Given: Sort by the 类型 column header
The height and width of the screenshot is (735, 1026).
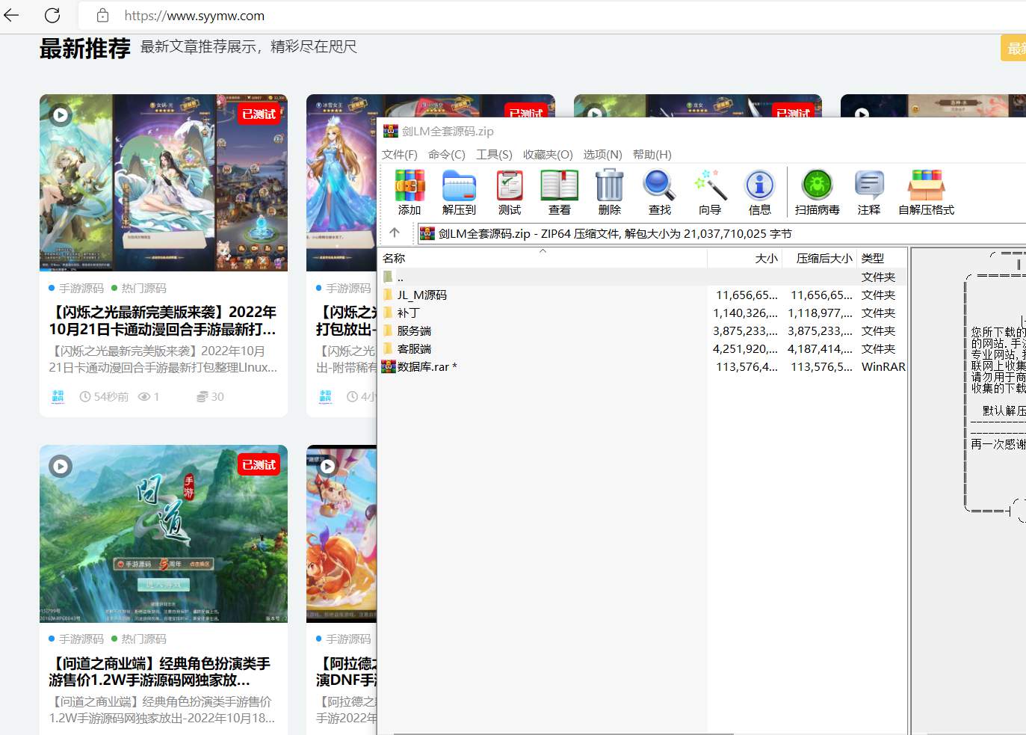Looking at the screenshot, I should pyautogui.click(x=882, y=258).
